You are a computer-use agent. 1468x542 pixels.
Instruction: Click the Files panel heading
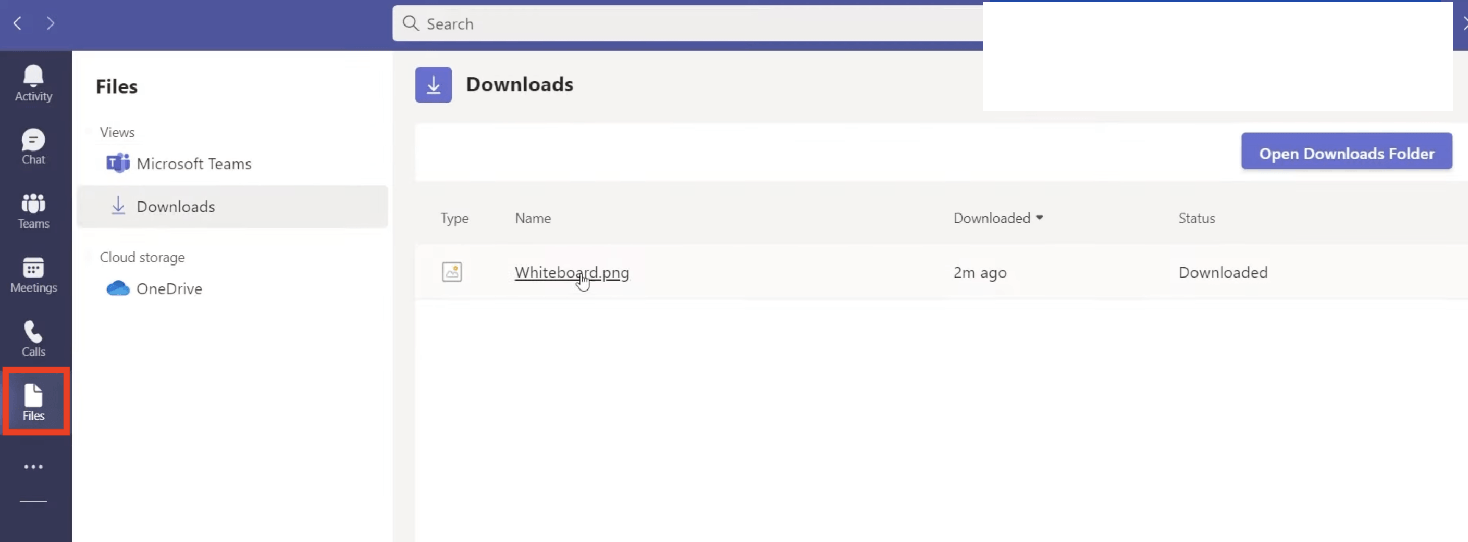(x=116, y=87)
